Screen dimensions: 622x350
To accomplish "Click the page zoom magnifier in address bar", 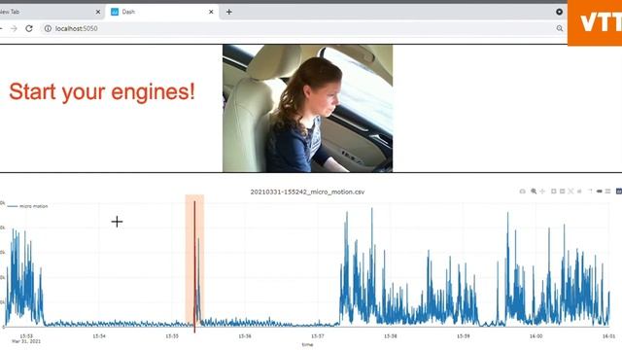I will coord(560,28).
